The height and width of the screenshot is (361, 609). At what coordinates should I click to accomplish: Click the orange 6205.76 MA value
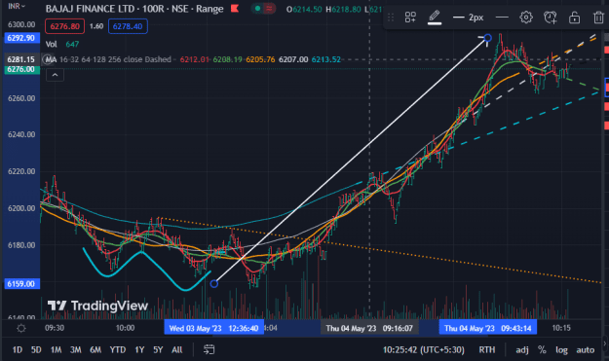coord(260,59)
